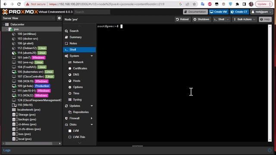Select VM 109 (pi-hole)
Viewport: 276px width, 155px height.
coord(25,86)
